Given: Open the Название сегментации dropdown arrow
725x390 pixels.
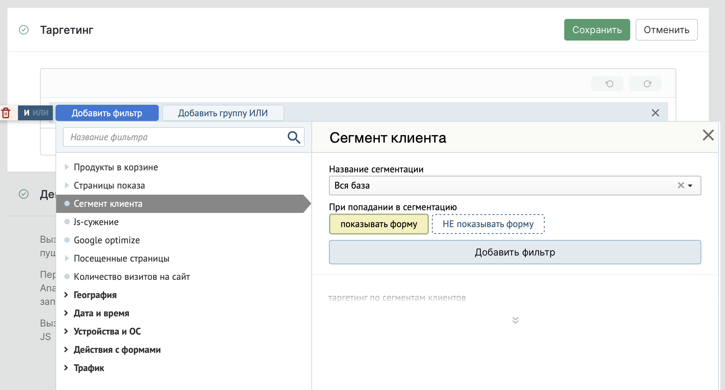Looking at the screenshot, I should coord(690,186).
